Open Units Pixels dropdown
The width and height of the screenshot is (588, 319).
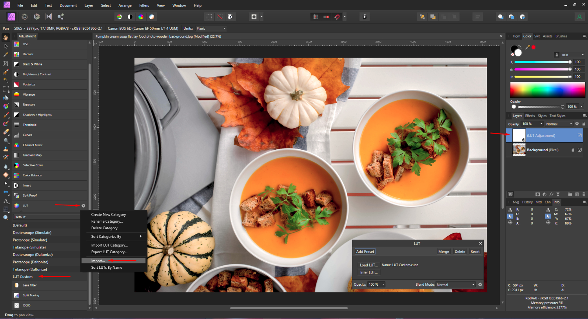click(211, 29)
